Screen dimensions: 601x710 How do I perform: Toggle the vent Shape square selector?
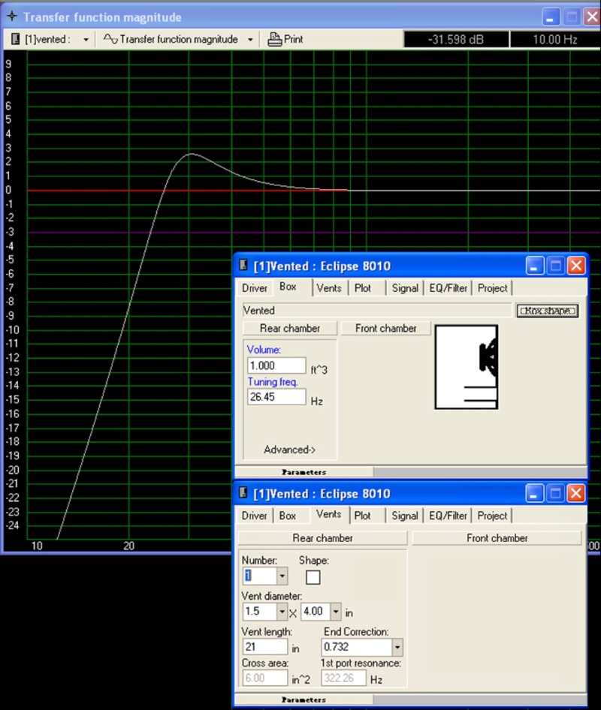tap(313, 577)
